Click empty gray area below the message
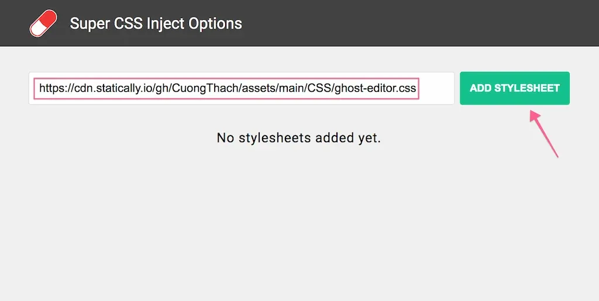This screenshot has width=599, height=301. (299, 222)
